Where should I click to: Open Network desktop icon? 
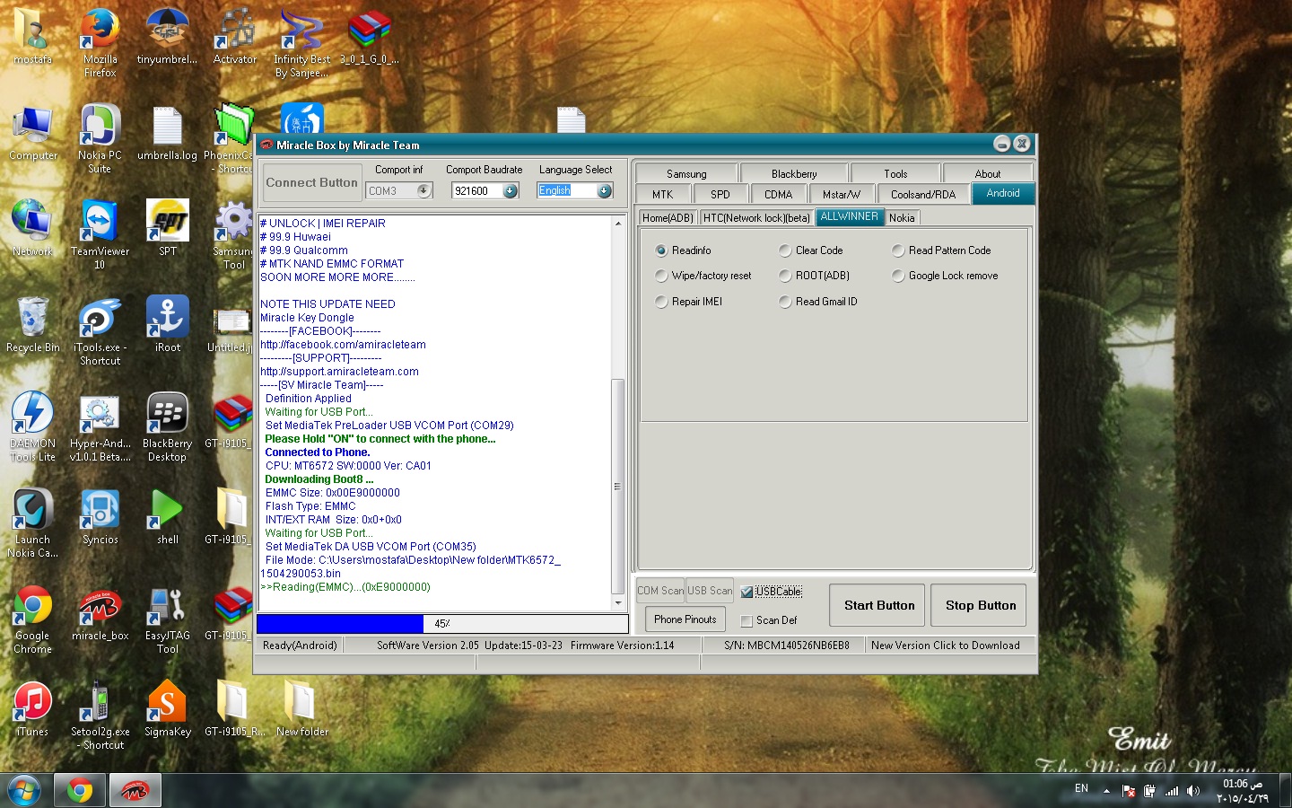33,229
